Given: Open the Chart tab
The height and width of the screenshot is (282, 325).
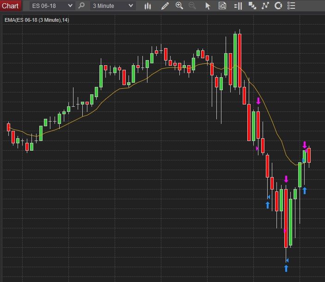Looking at the screenshot, I should [10, 6].
